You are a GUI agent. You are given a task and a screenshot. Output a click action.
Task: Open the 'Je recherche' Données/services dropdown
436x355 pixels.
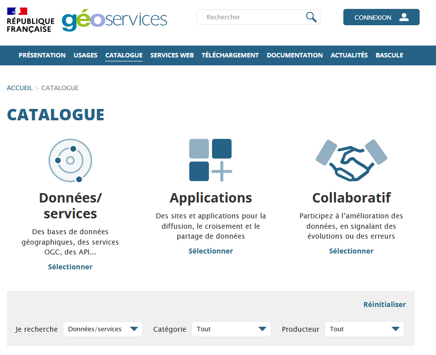tap(103, 329)
